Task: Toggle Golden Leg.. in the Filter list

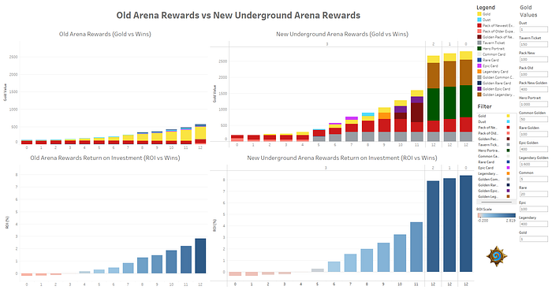Action: [494, 196]
